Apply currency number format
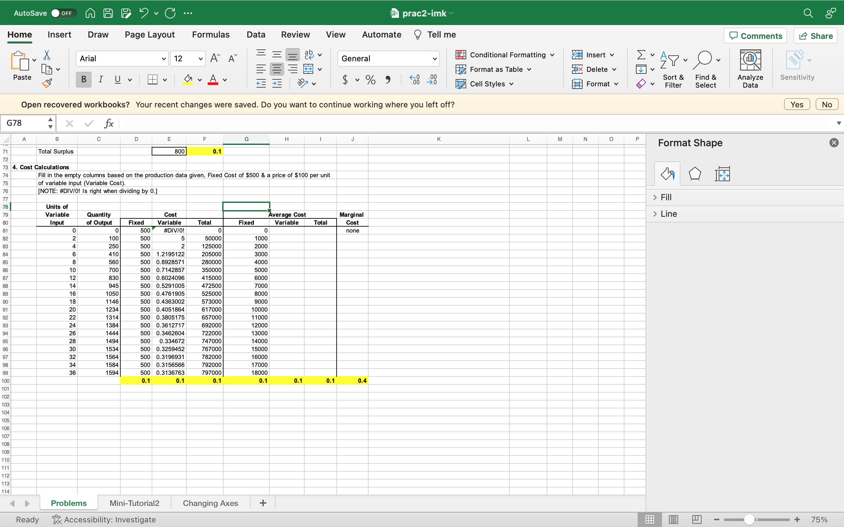This screenshot has height=527, width=844. [x=346, y=80]
